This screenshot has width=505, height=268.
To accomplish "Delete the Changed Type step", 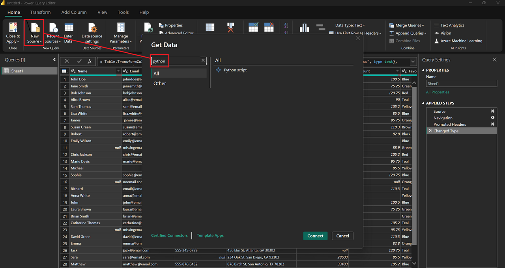I will click(x=430, y=131).
